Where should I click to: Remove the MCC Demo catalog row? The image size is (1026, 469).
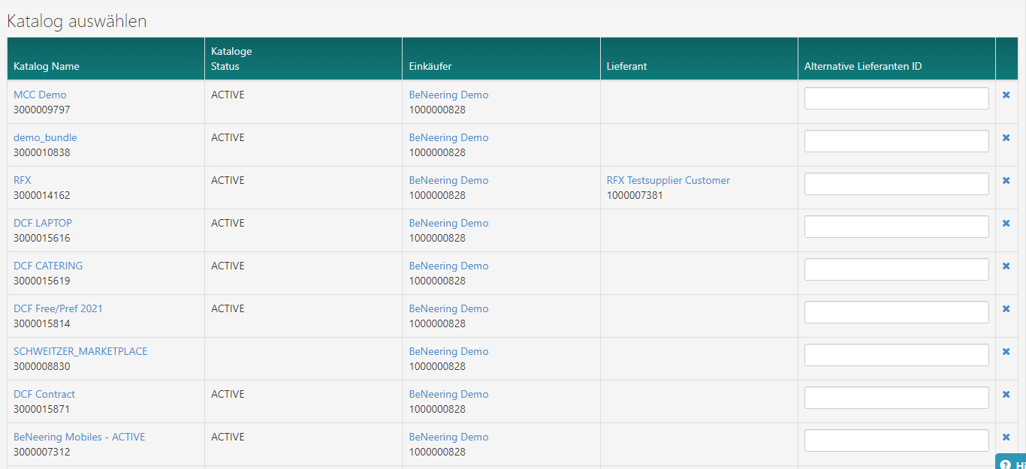coord(1006,95)
